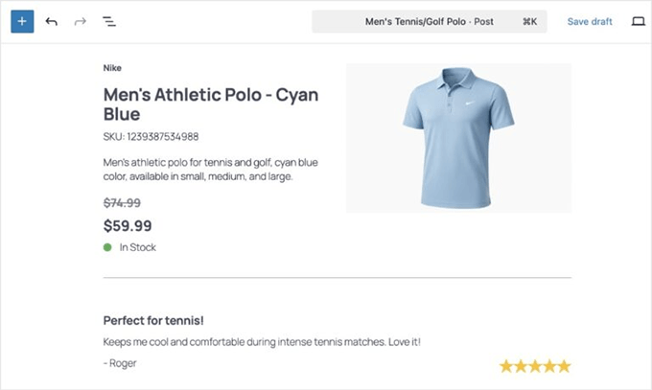The image size is (652, 390).
Task: Open the laptop preview icon
Action: click(639, 21)
